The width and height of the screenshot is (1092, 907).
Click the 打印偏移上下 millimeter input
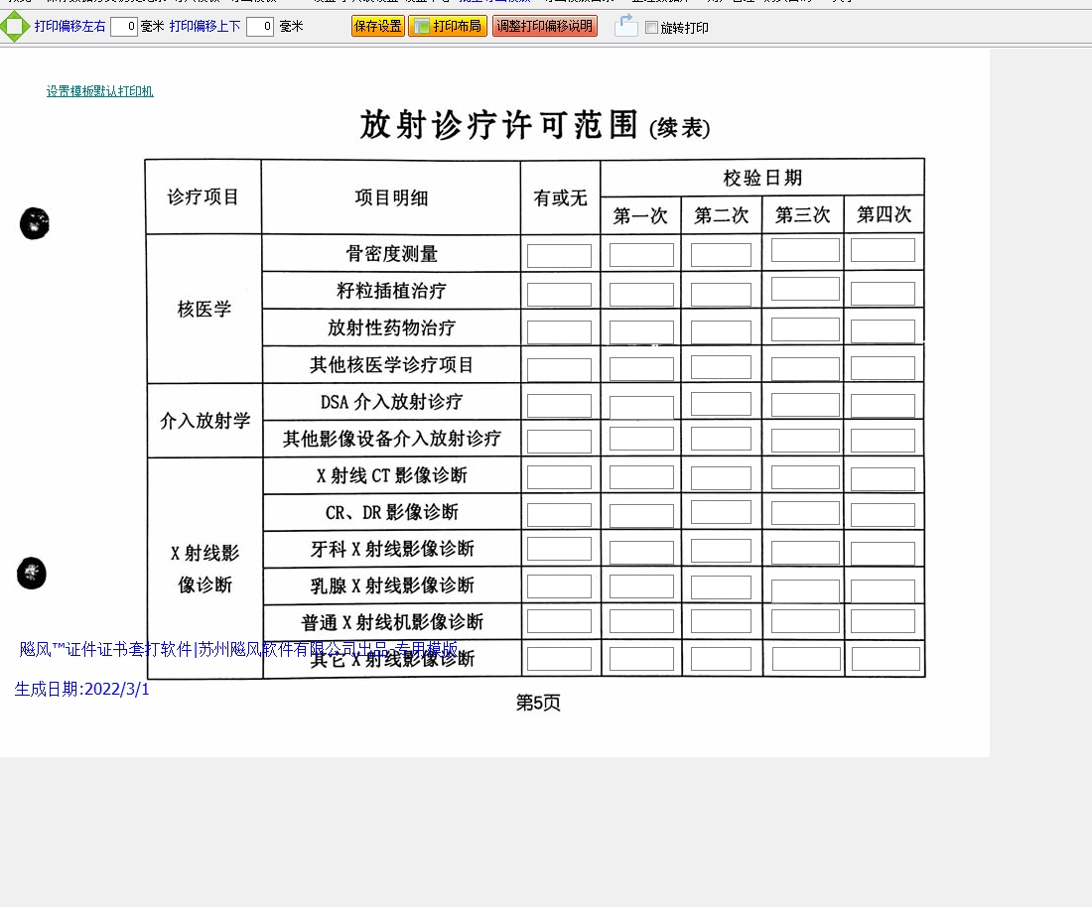(260, 27)
